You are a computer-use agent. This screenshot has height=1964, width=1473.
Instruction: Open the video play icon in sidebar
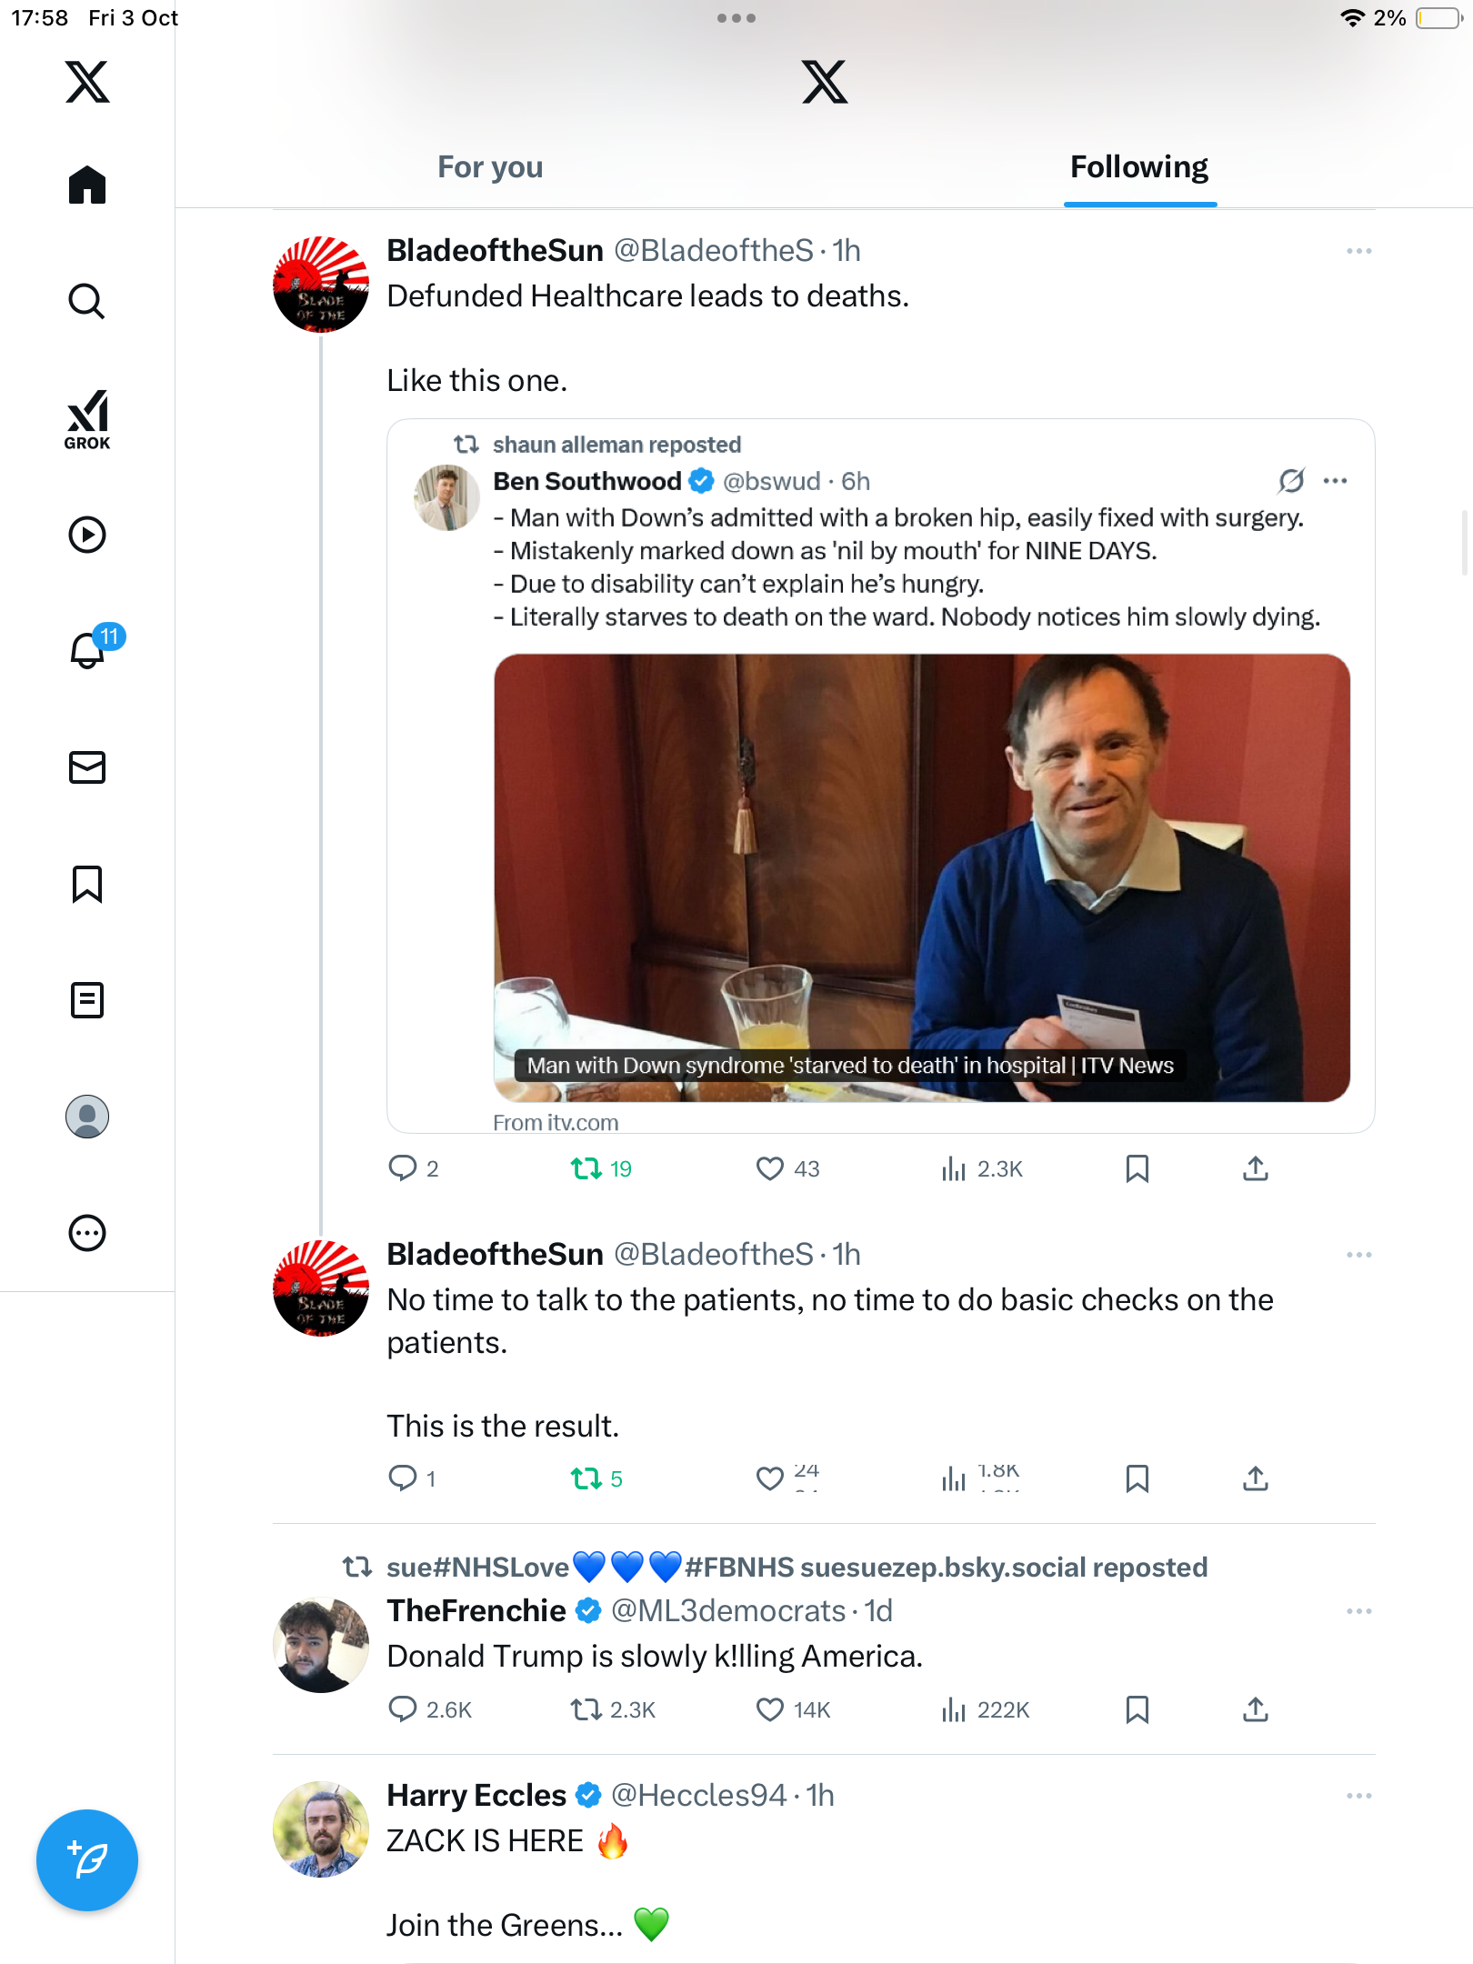click(x=87, y=535)
